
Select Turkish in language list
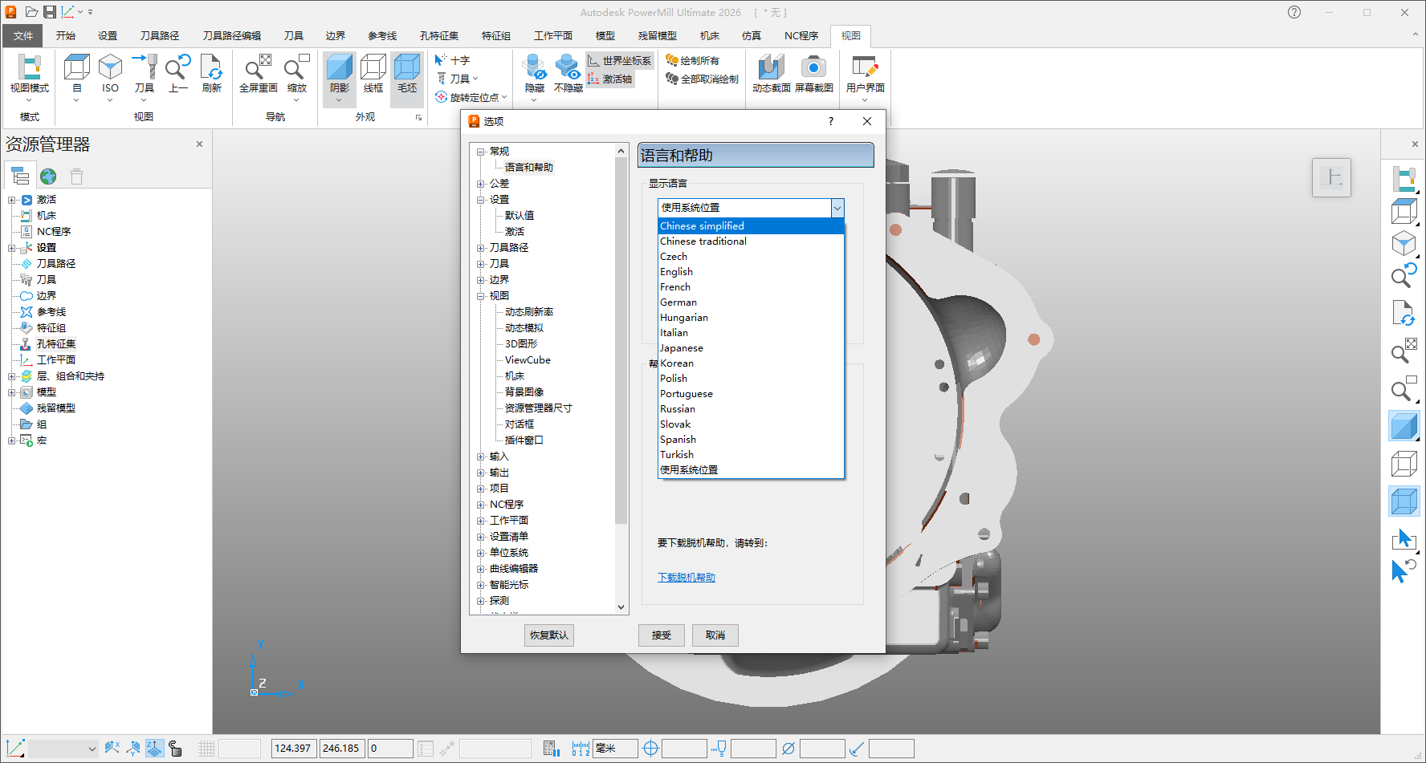click(751, 454)
